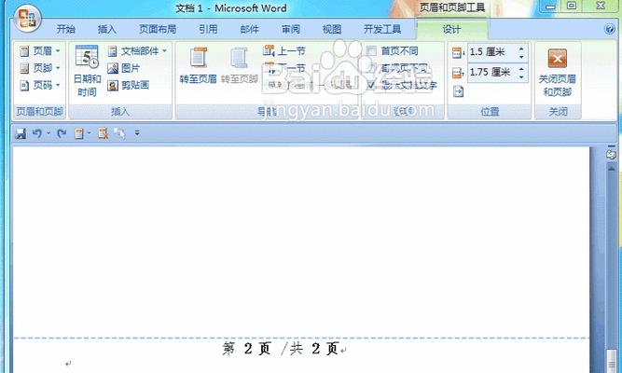Click the 页眉和页脚工具 contextual title
This screenshot has height=373, width=622.
click(452, 7)
